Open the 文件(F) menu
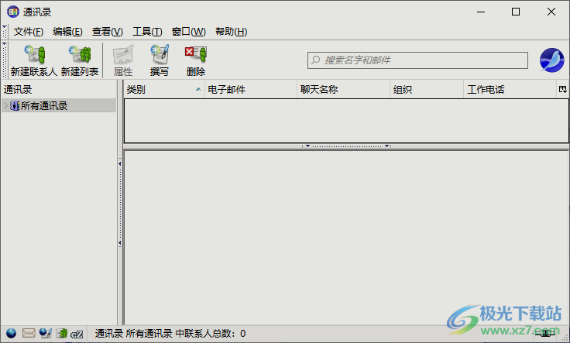 coord(29,32)
